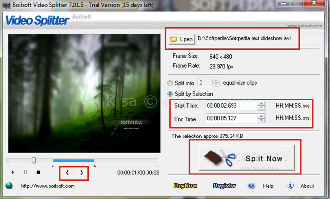Click the seek slider thumb

pyautogui.click(x=34, y=161)
